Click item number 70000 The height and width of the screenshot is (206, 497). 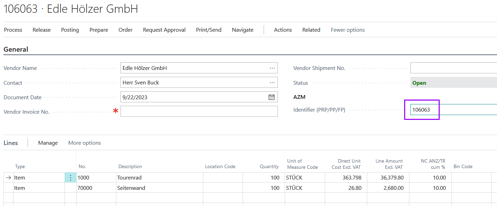[x=96, y=188]
